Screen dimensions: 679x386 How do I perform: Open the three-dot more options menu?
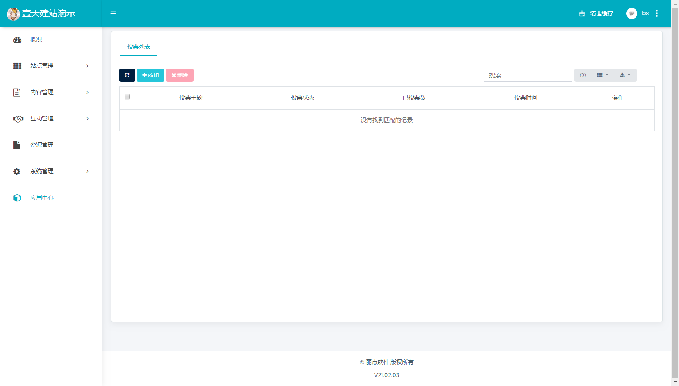point(657,13)
